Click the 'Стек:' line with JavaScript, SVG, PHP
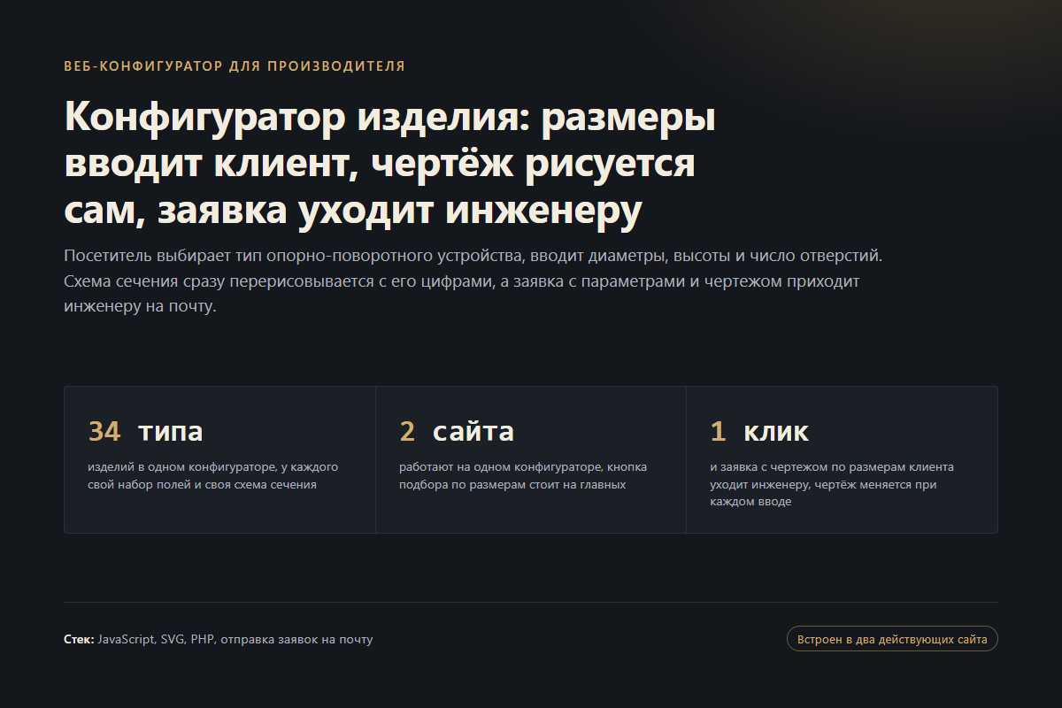 click(219, 639)
